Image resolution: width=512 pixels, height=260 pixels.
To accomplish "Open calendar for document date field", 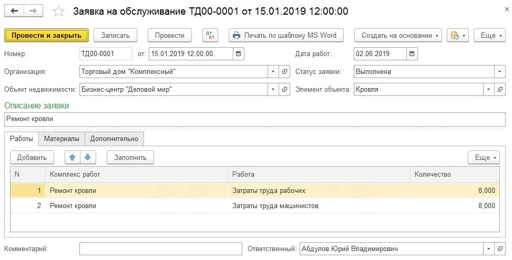I will pos(238,54).
